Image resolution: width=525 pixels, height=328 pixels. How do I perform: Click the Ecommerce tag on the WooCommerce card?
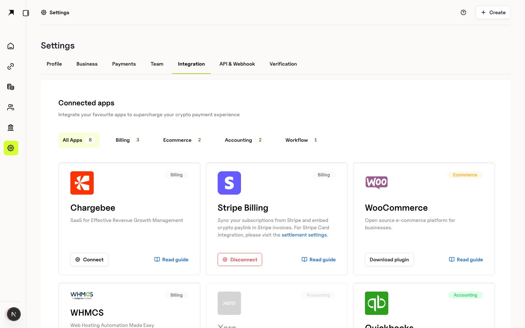pos(465,175)
